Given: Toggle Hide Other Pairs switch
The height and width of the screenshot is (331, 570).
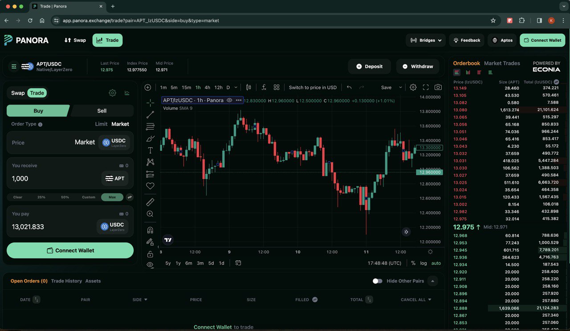Looking at the screenshot, I should coord(377,281).
